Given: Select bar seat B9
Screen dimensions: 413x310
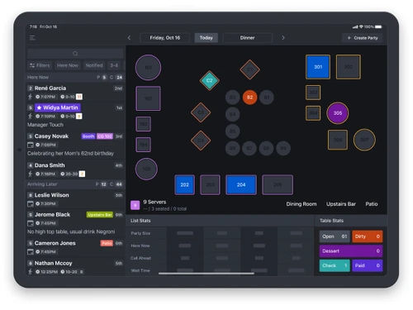Looking at the screenshot, I should pos(283,148).
